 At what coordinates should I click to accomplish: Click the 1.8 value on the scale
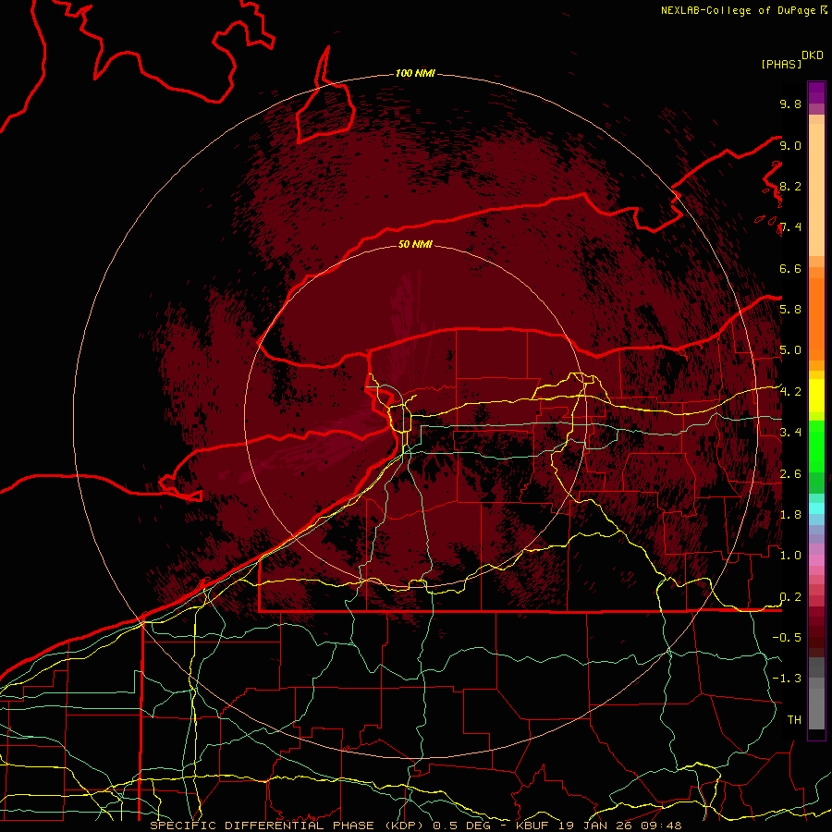coord(790,515)
